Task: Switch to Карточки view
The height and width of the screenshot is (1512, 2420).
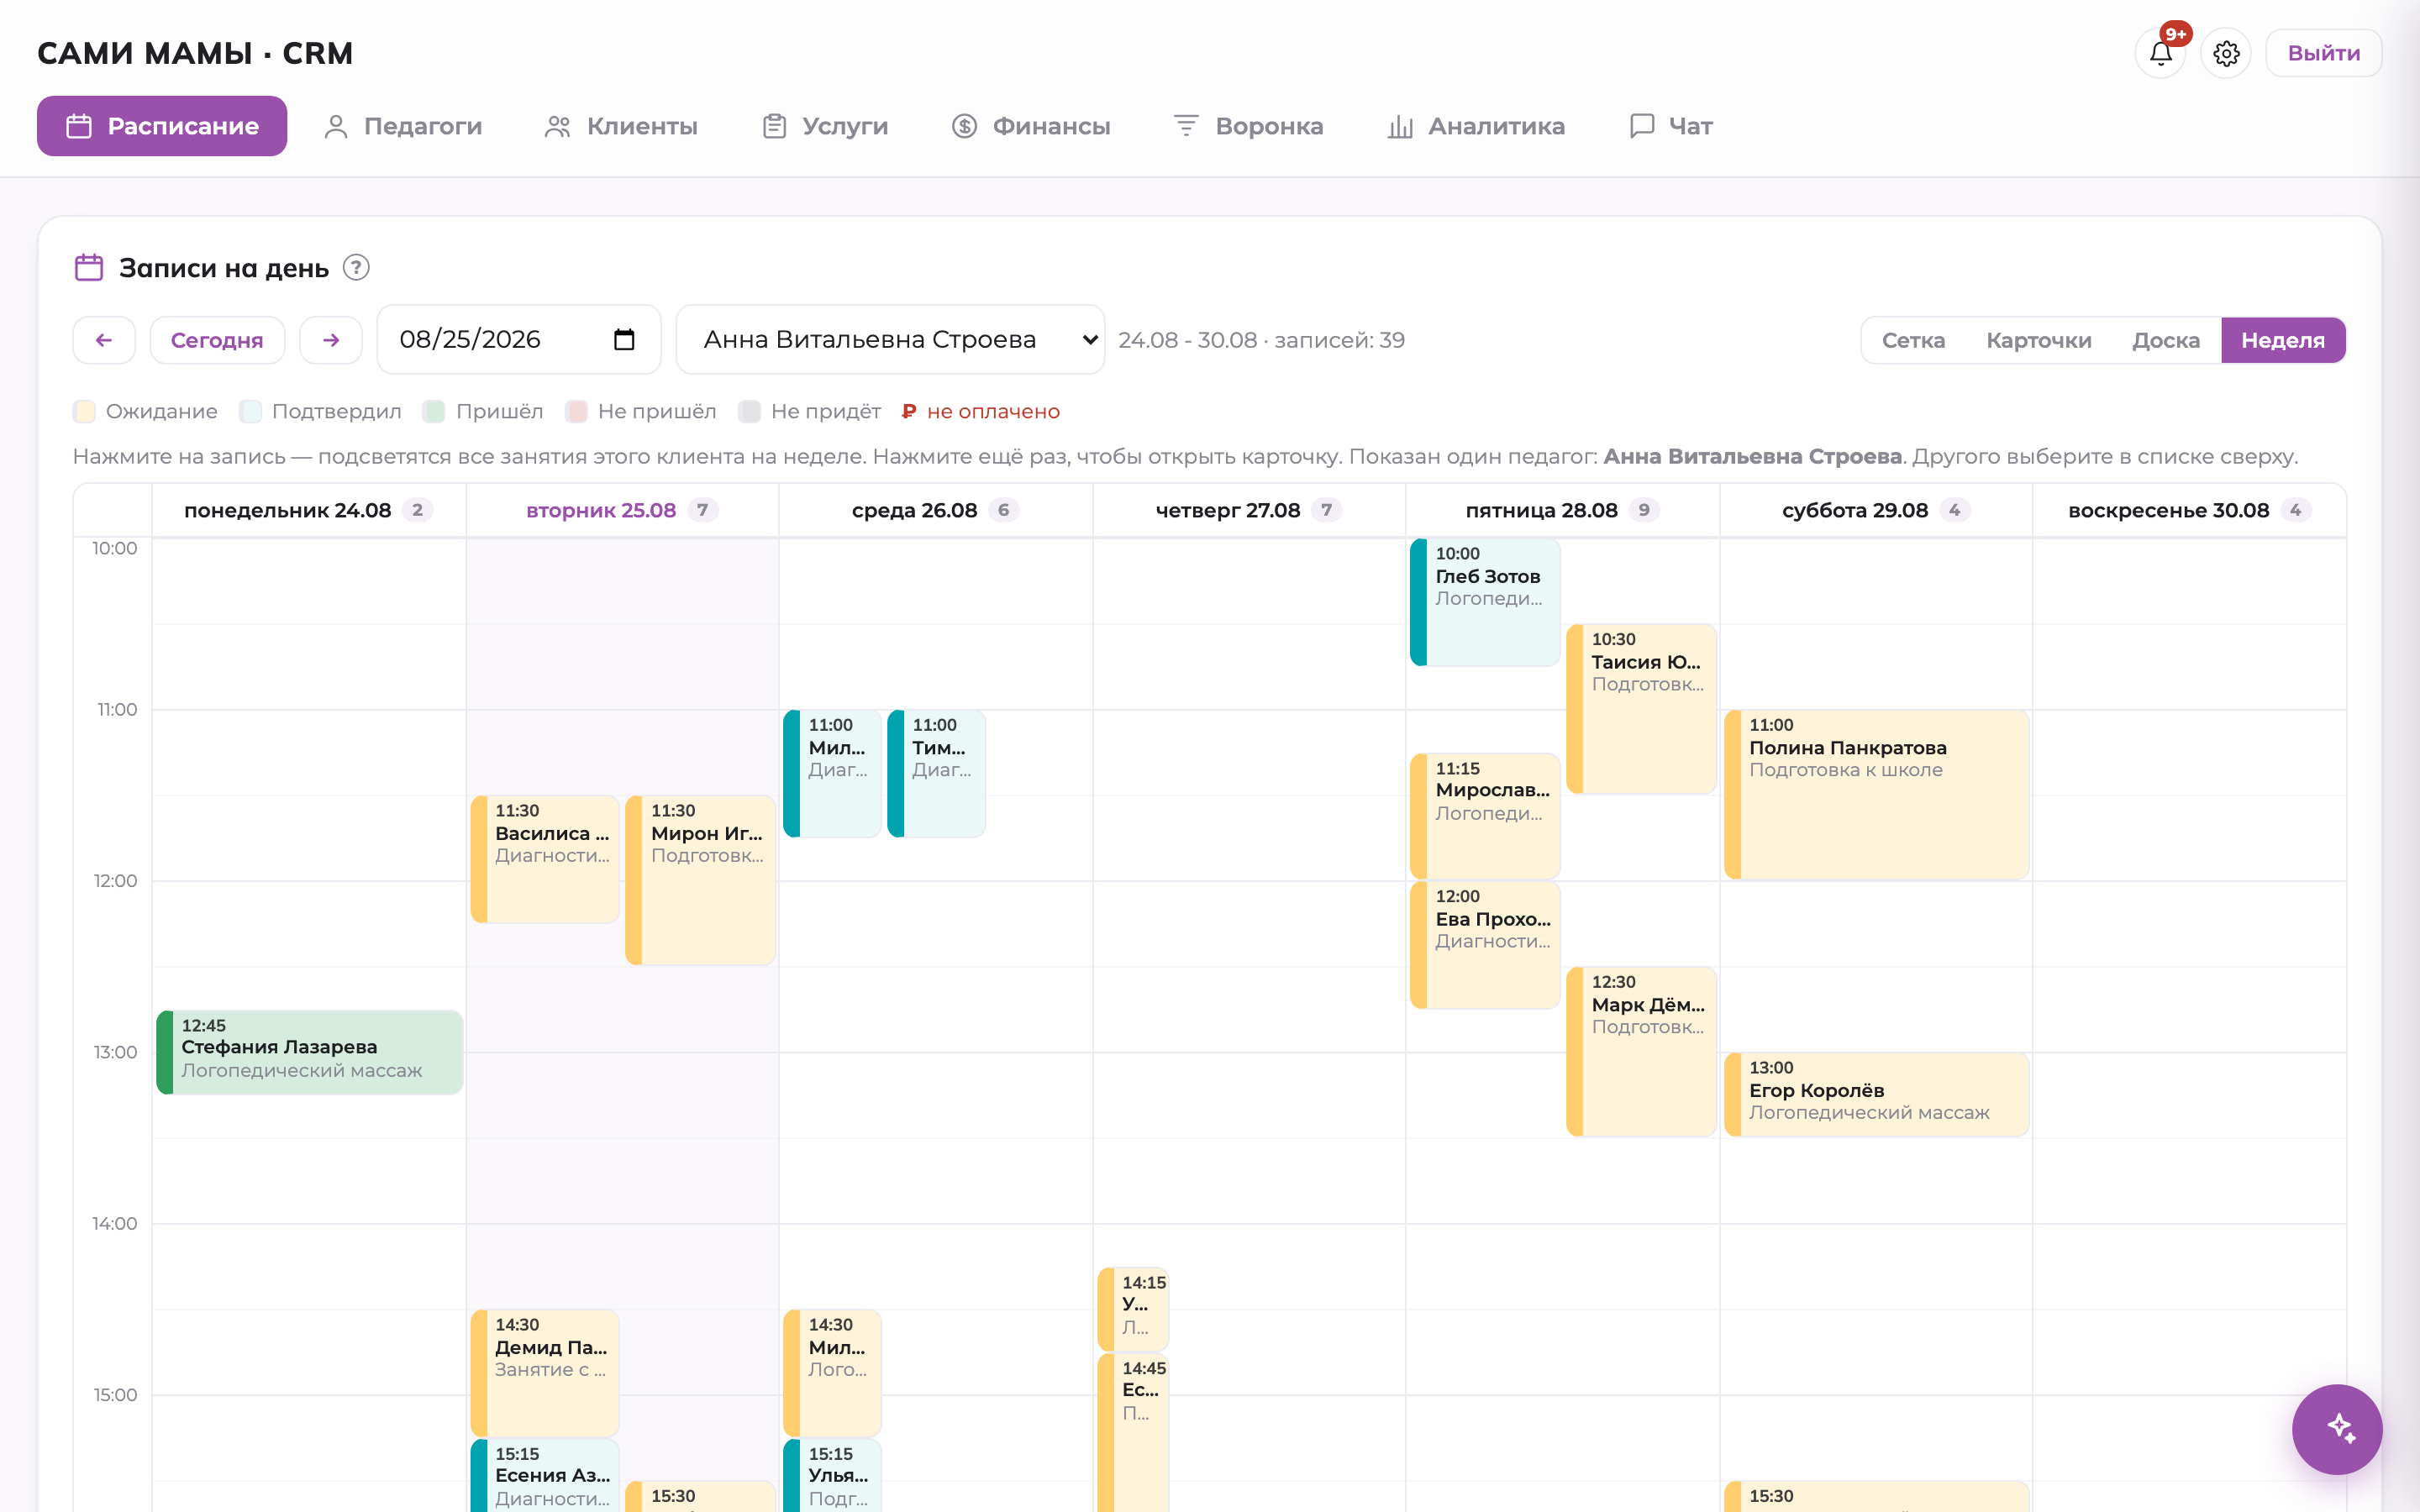Action: [x=2038, y=340]
